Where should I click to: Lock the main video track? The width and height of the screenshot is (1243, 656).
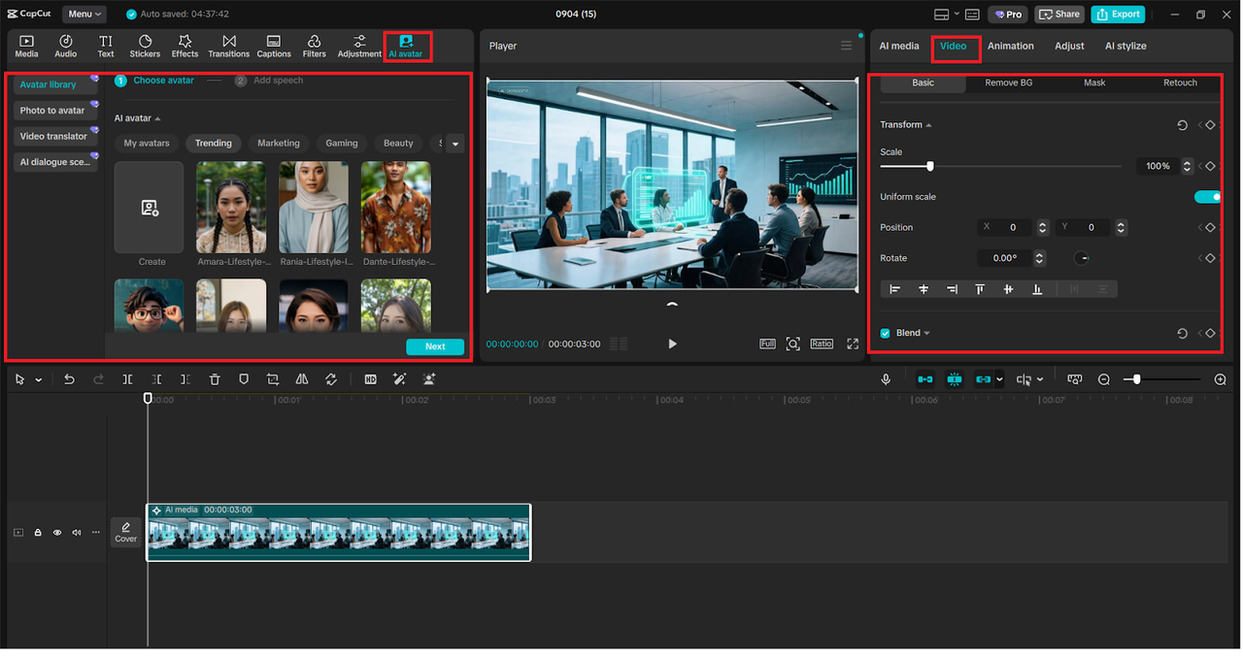(x=38, y=532)
